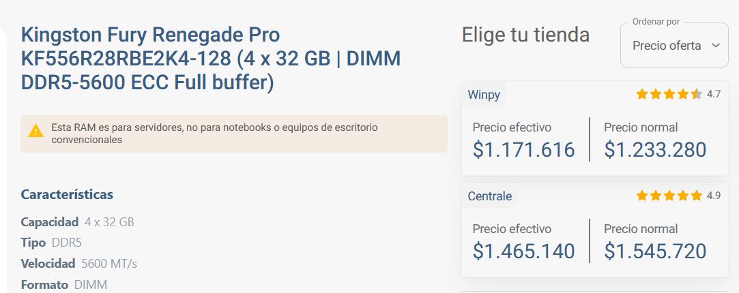739x293 pixels.
Task: Click the Velocidad value 5600 MT/s
Action: click(x=109, y=264)
